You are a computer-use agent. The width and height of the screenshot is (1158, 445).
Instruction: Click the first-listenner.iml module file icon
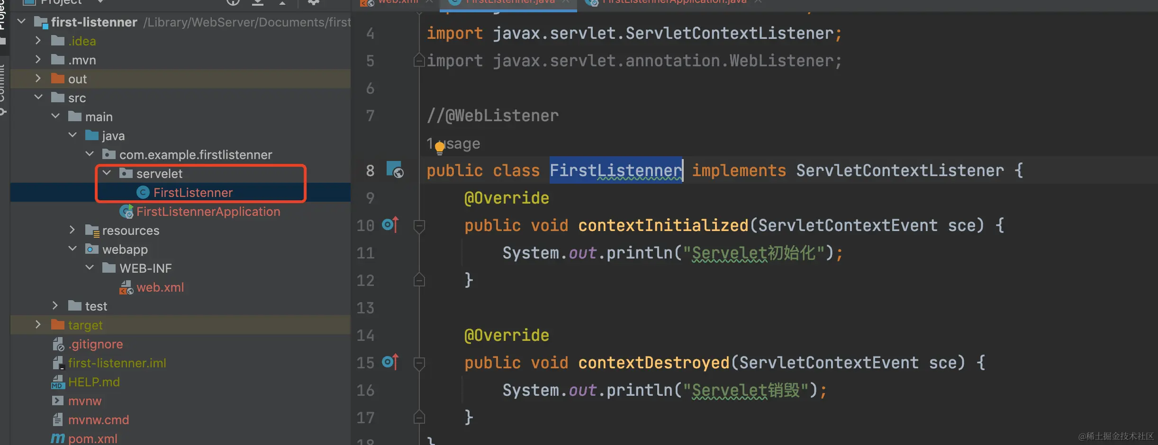tap(58, 363)
